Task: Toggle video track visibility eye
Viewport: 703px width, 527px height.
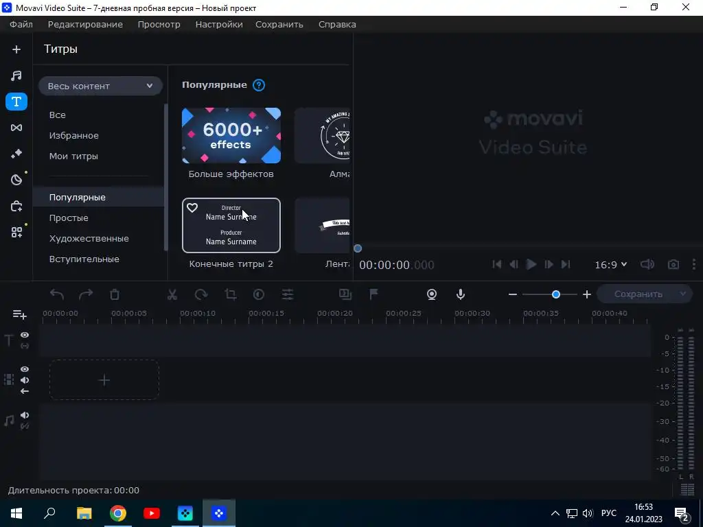Action: [25, 369]
